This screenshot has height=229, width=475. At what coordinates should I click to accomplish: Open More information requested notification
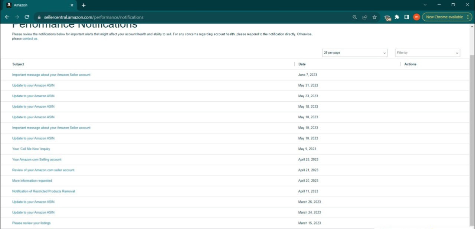coord(32,181)
